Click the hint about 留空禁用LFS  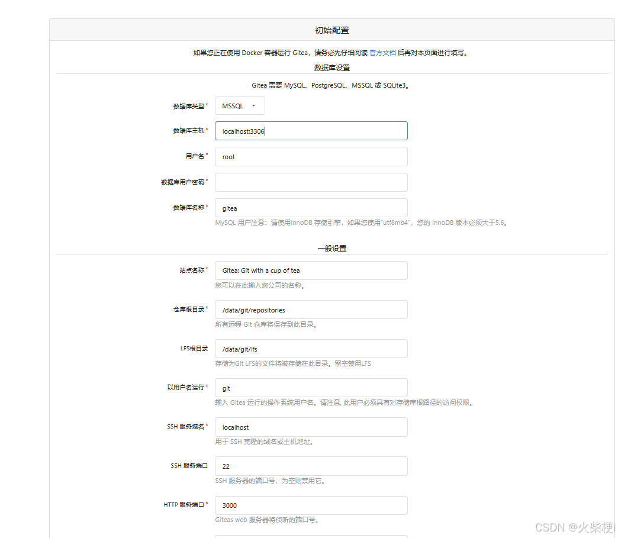tap(293, 363)
